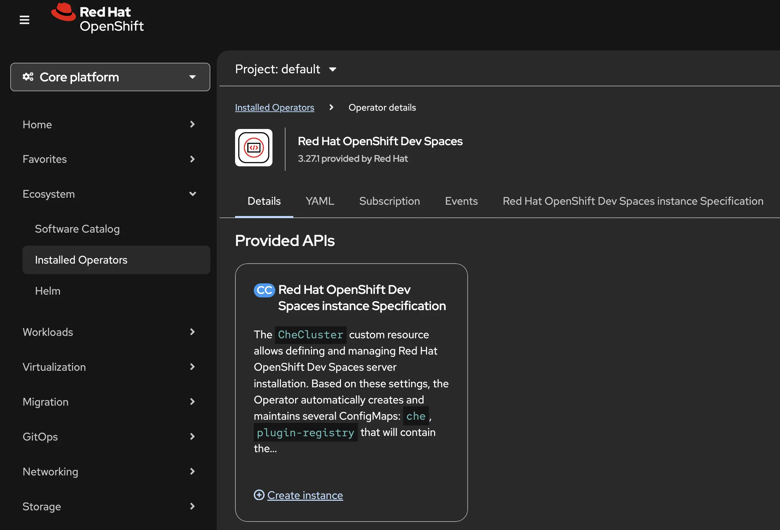The image size is (780, 530).
Task: Select Installed Operators in the sidebar
Action: 116,260
